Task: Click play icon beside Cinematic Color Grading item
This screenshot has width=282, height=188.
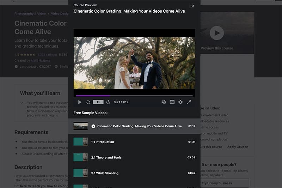Action: coord(93,126)
